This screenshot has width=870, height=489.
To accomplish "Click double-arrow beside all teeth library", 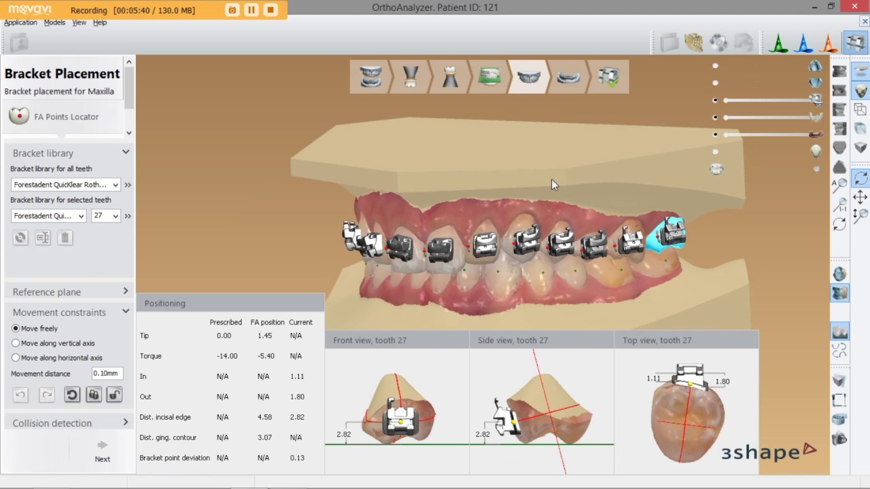I will [128, 185].
